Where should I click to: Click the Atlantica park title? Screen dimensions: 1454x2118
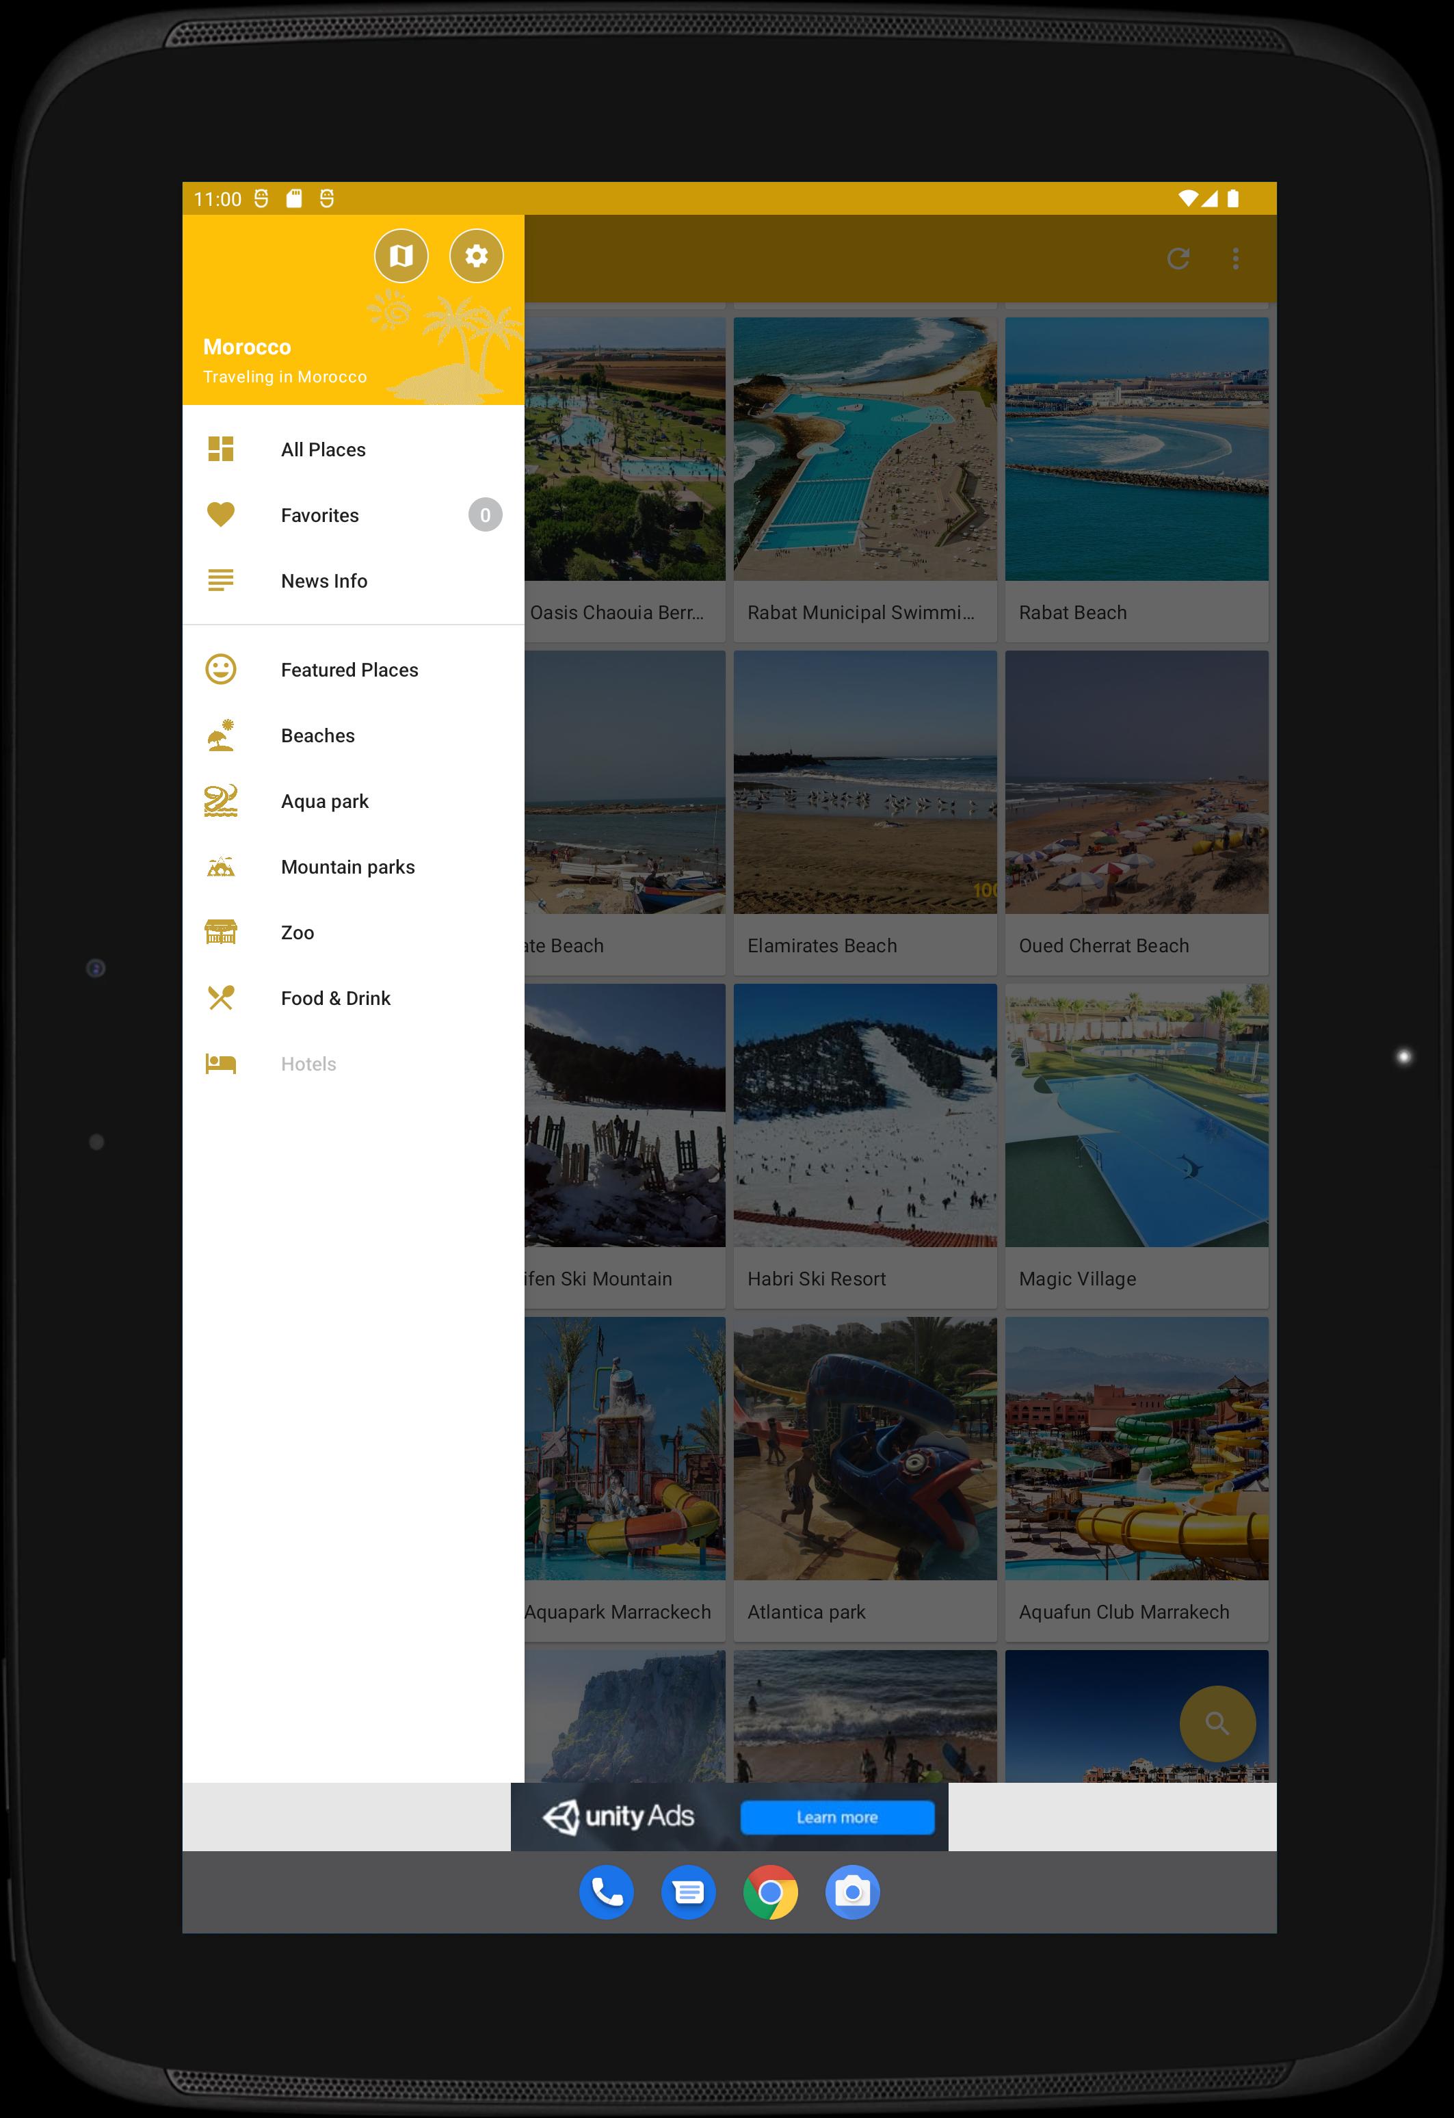(806, 1612)
